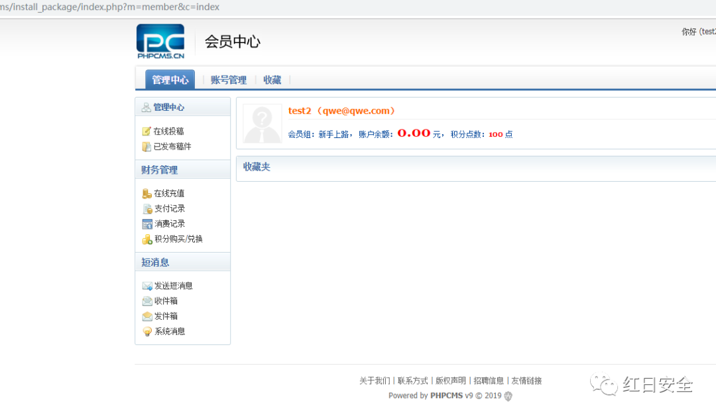
Task: Click the user avatar placeholder image
Action: click(x=262, y=123)
